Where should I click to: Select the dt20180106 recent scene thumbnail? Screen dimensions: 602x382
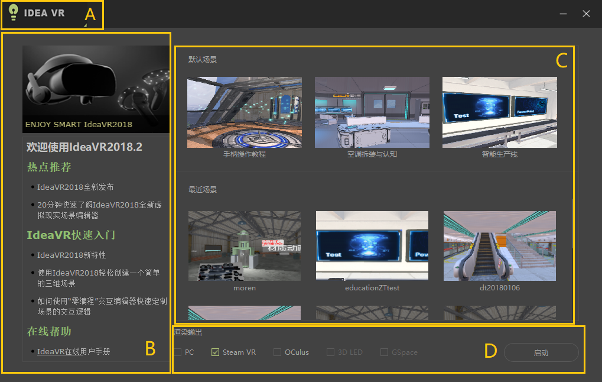[499, 246]
